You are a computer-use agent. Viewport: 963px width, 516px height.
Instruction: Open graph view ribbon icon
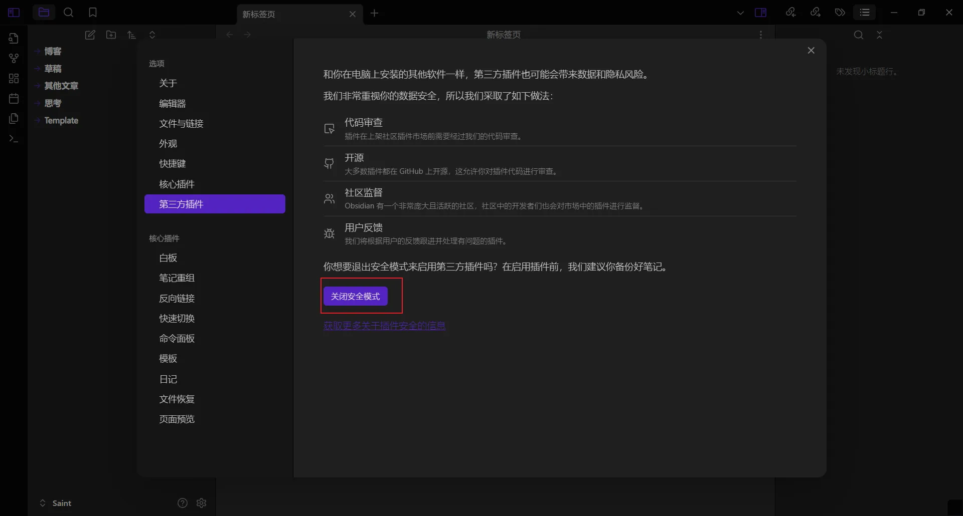[x=14, y=58]
